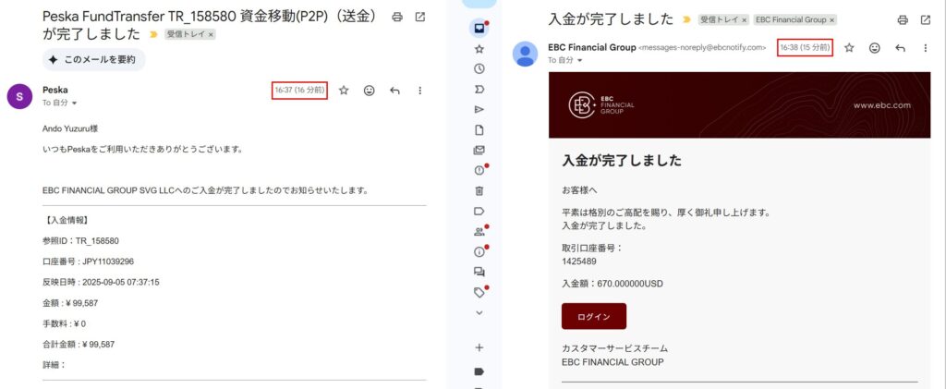Open the Peska email in new window
Image resolution: width=946 pixels, height=389 pixels.
420,17
